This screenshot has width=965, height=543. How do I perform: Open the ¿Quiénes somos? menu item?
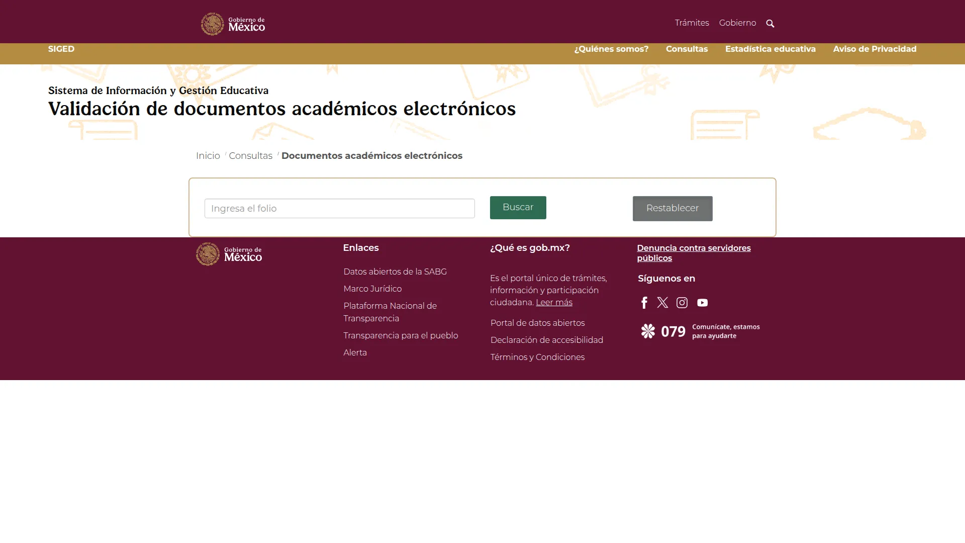click(x=611, y=49)
